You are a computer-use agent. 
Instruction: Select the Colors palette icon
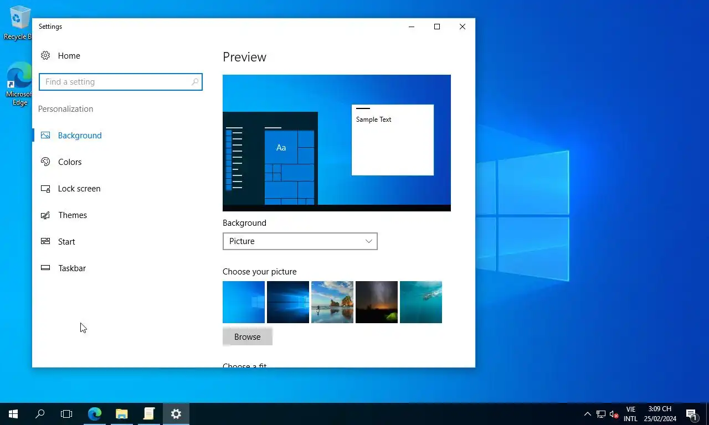pyautogui.click(x=45, y=162)
